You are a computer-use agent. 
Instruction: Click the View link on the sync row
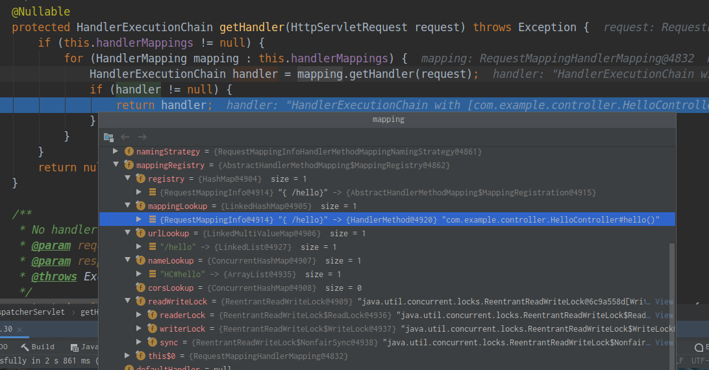tap(664, 342)
